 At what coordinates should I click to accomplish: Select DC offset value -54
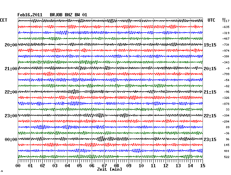(x=227, y=80)
